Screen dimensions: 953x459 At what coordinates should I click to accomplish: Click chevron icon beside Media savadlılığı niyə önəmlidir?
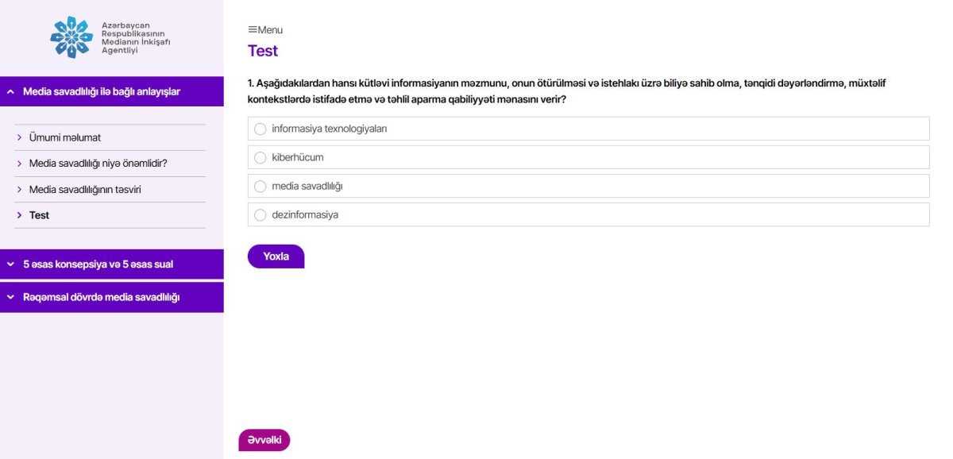point(19,164)
